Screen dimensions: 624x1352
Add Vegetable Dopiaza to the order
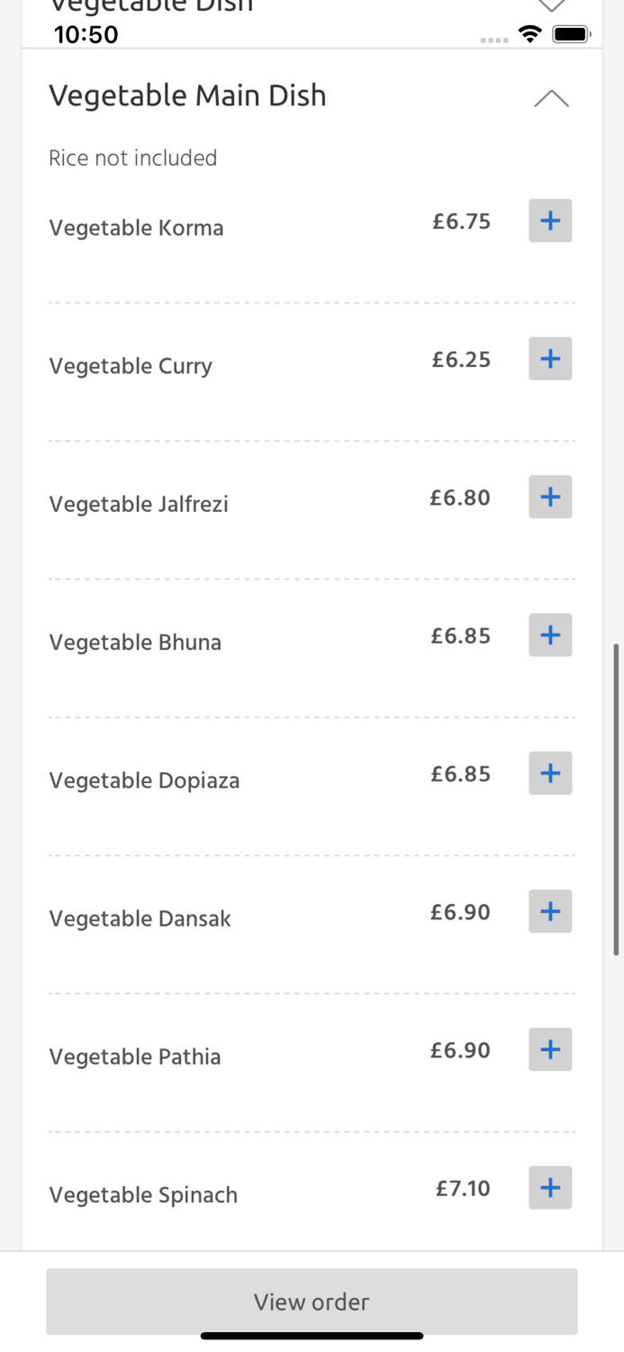[550, 772]
